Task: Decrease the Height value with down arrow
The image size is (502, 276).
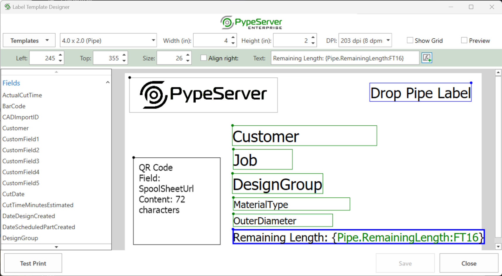Action: pos(313,43)
